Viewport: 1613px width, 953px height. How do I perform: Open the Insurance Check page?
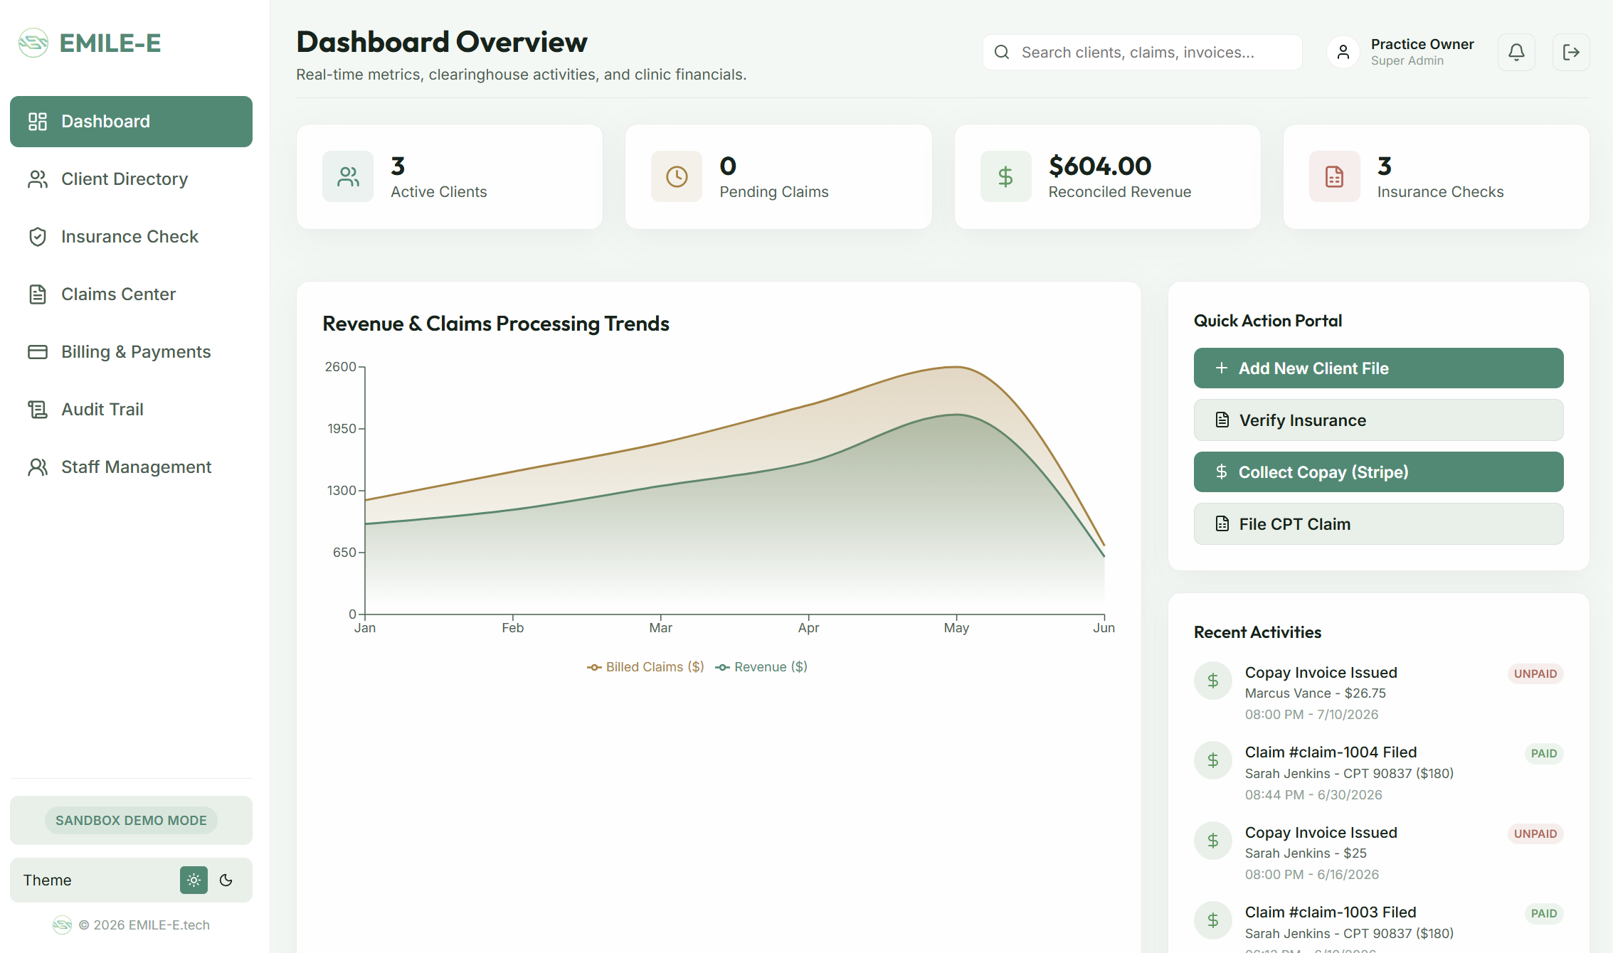(131, 237)
